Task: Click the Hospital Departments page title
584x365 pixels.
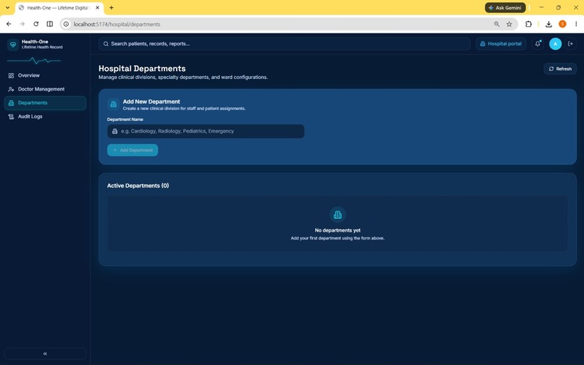Action: tap(142, 69)
